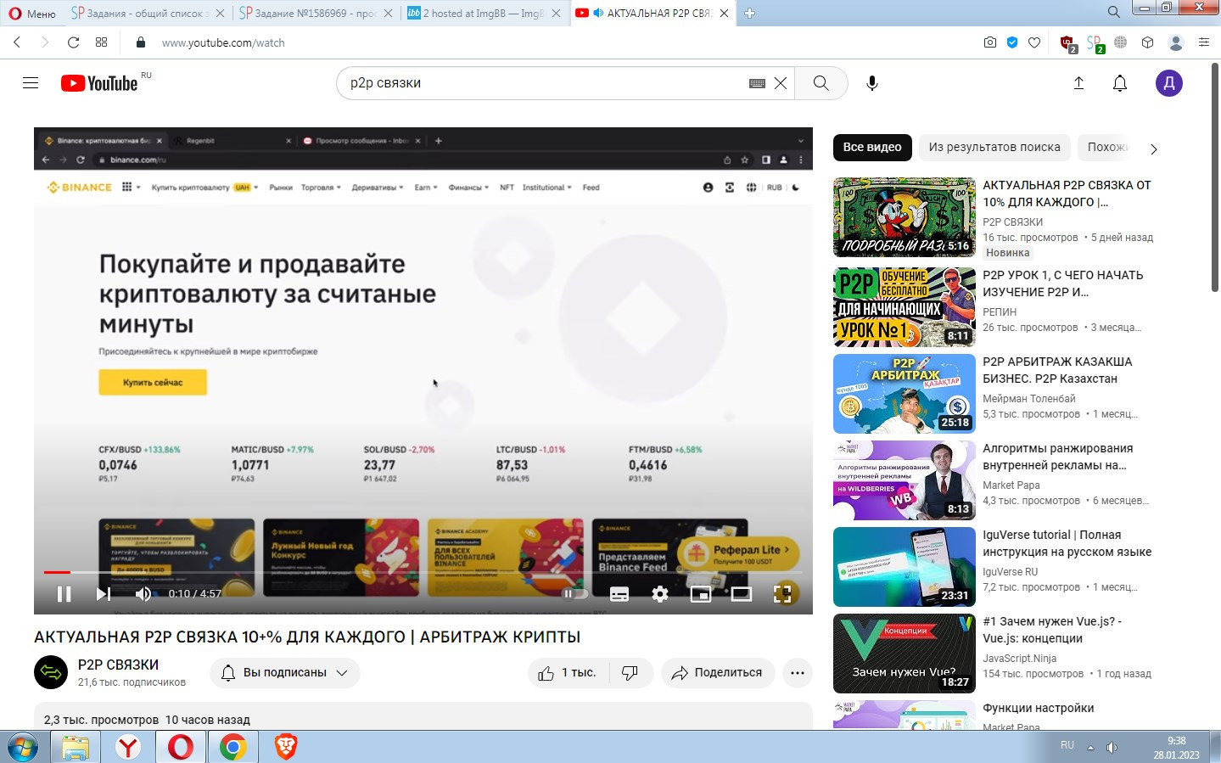The image size is (1221, 763).
Task: Share the video via Поделиться
Action: (718, 672)
